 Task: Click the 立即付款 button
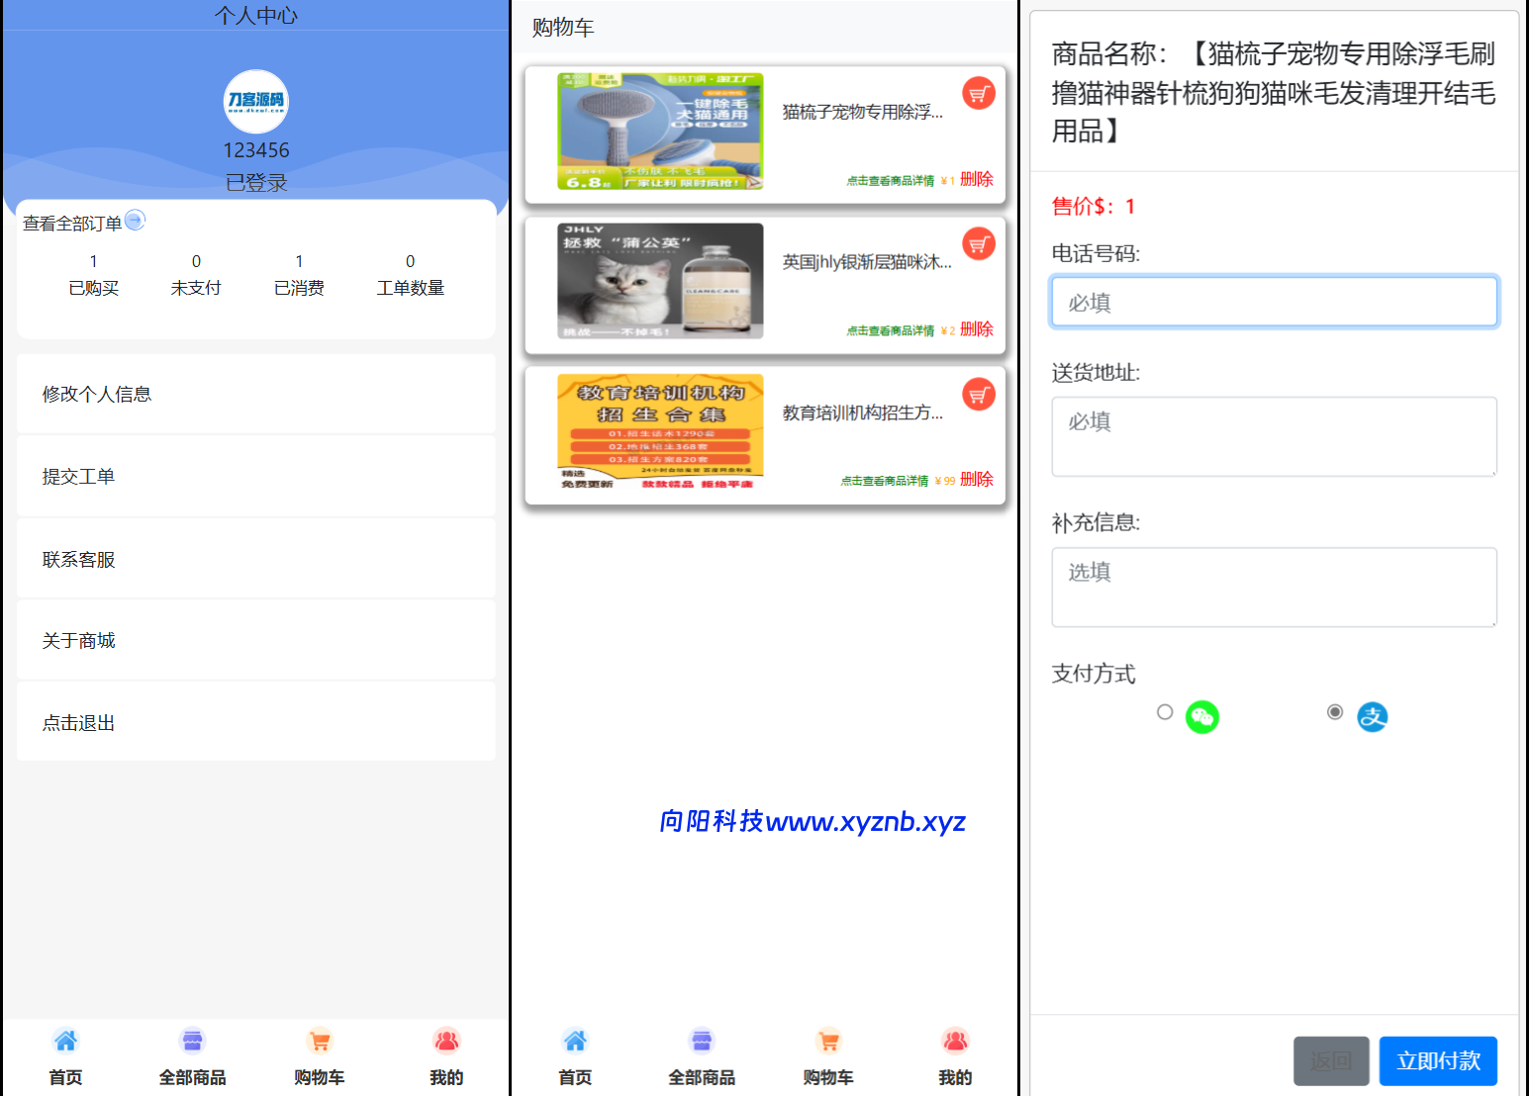(x=1437, y=1061)
